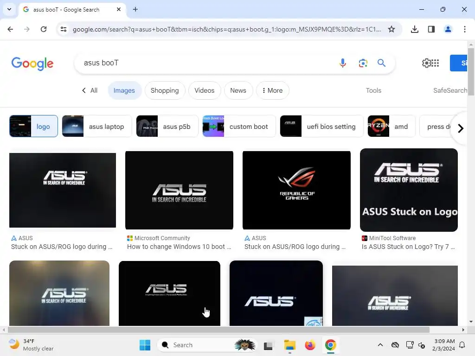Close the asus booT search tab
This screenshot has width=475, height=356.
(119, 9)
